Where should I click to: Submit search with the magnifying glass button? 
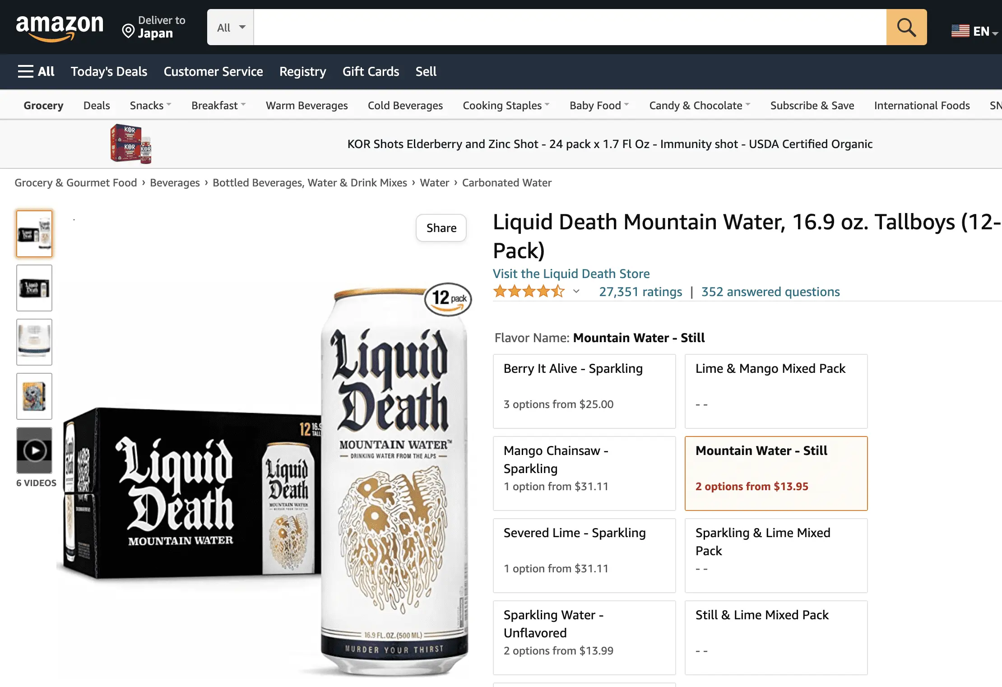click(x=906, y=27)
